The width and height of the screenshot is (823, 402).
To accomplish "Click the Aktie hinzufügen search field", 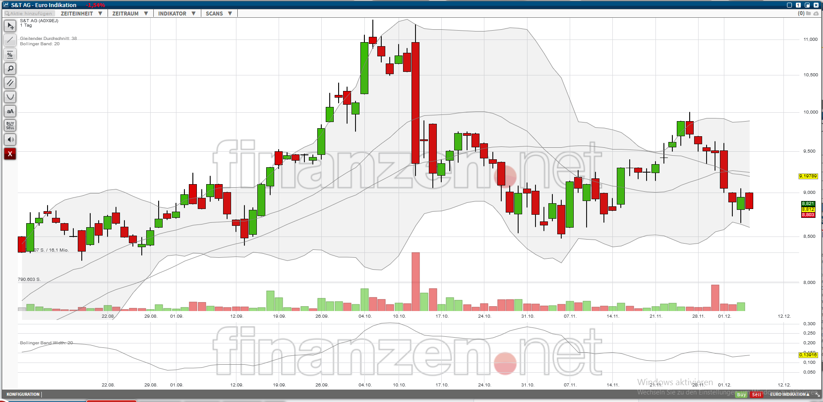I will click(x=29, y=13).
